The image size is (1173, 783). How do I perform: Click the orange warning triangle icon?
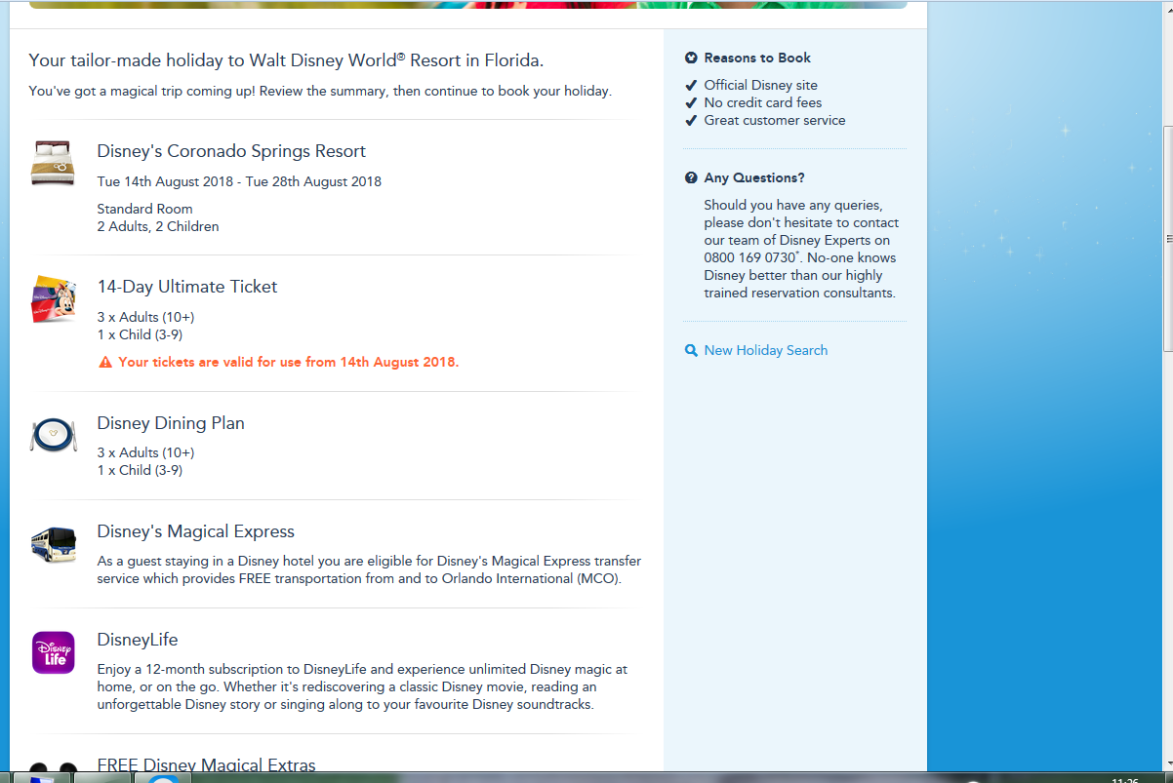[x=105, y=362]
